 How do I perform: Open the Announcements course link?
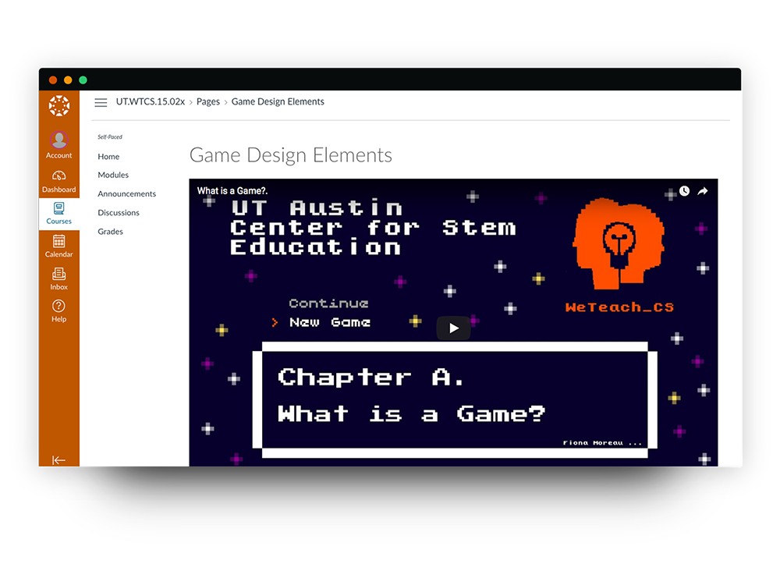127,193
